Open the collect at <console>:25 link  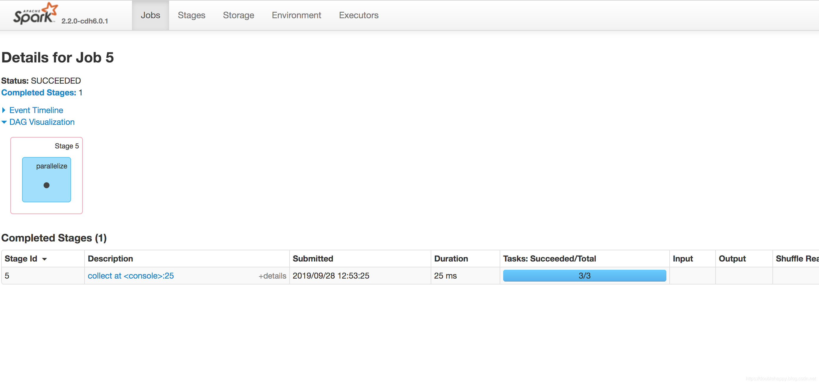pos(131,276)
